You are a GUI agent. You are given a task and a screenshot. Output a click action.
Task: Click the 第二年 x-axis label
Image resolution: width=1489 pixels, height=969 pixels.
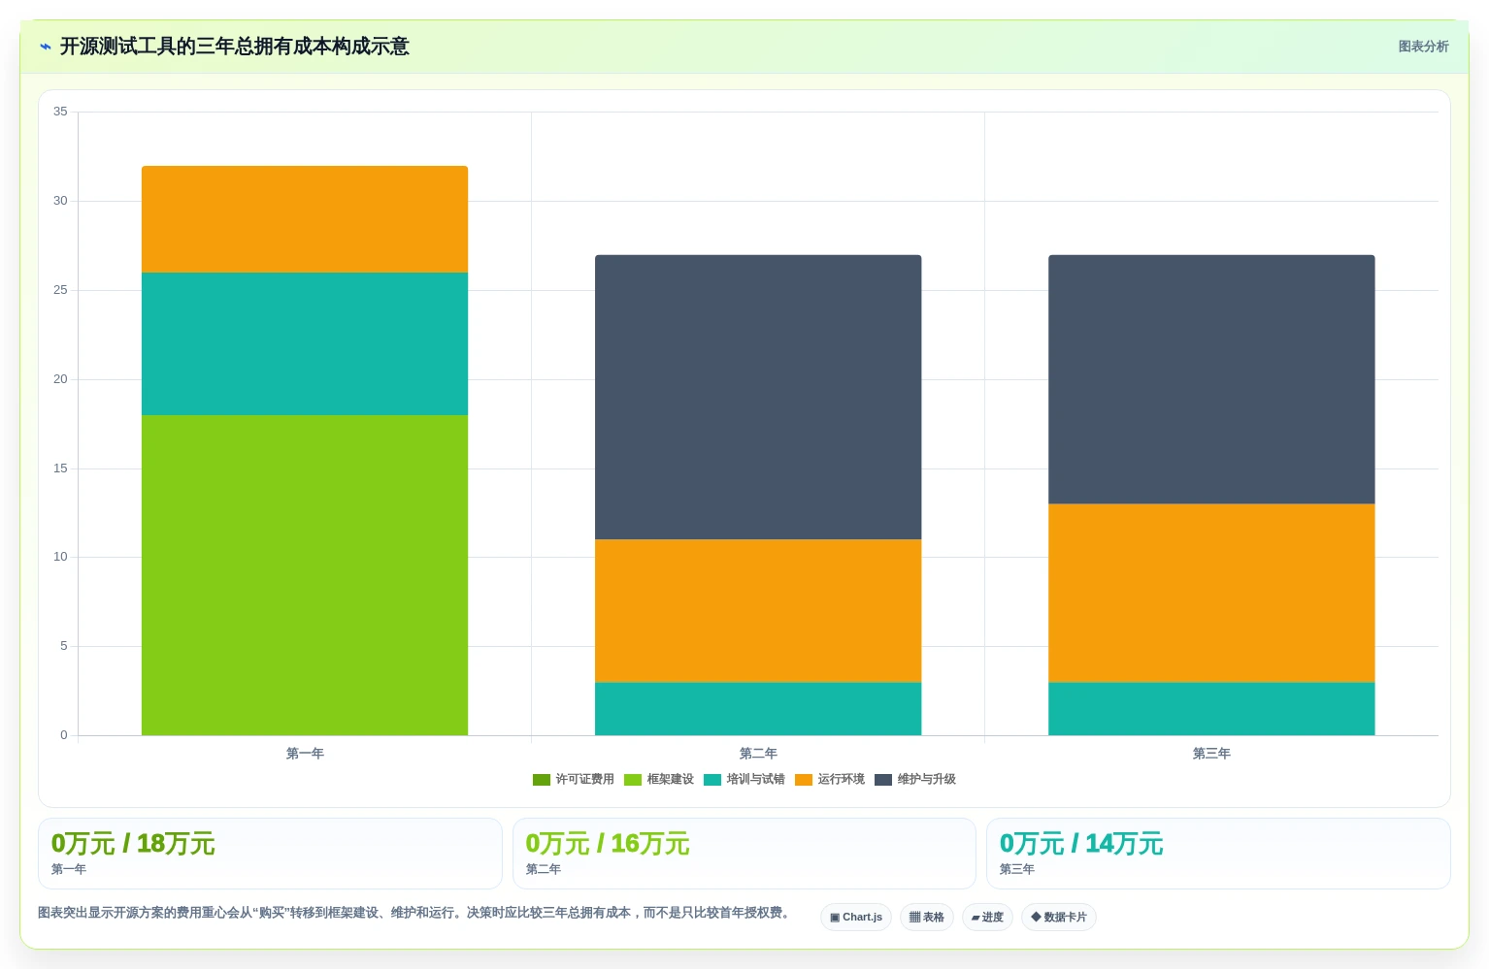click(758, 754)
